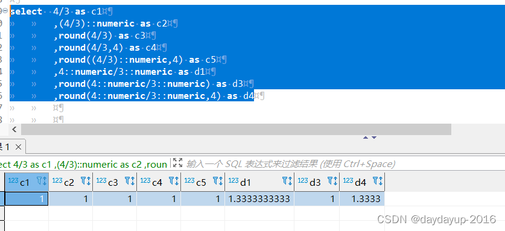Viewport: 505px width, 231px height.
Task: Click the d3 cell with value 1
Action: 317,199
